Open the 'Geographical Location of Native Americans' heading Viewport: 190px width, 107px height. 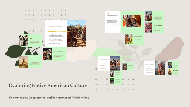[55, 27]
